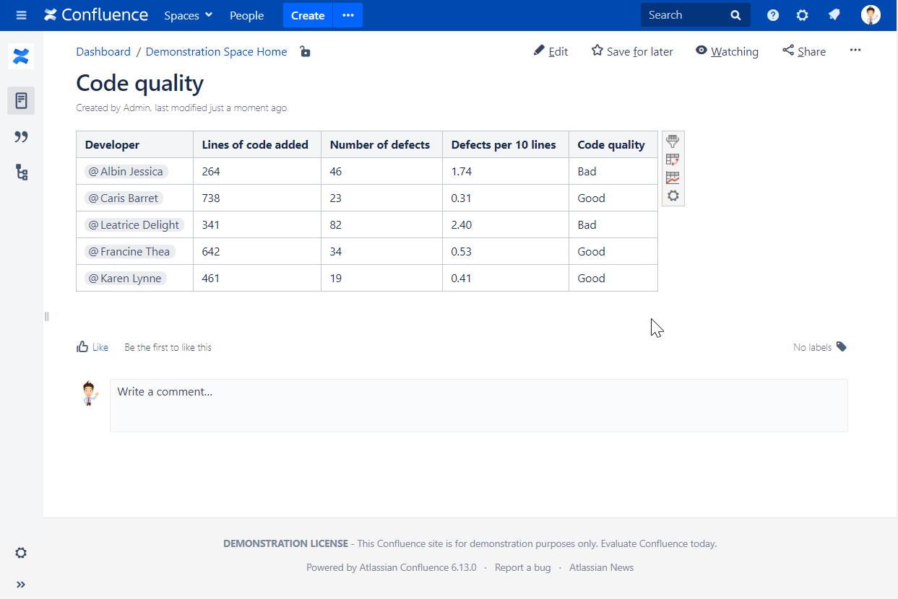Click the pivot table icon beside the table
The height and width of the screenshot is (599, 898).
(673, 159)
